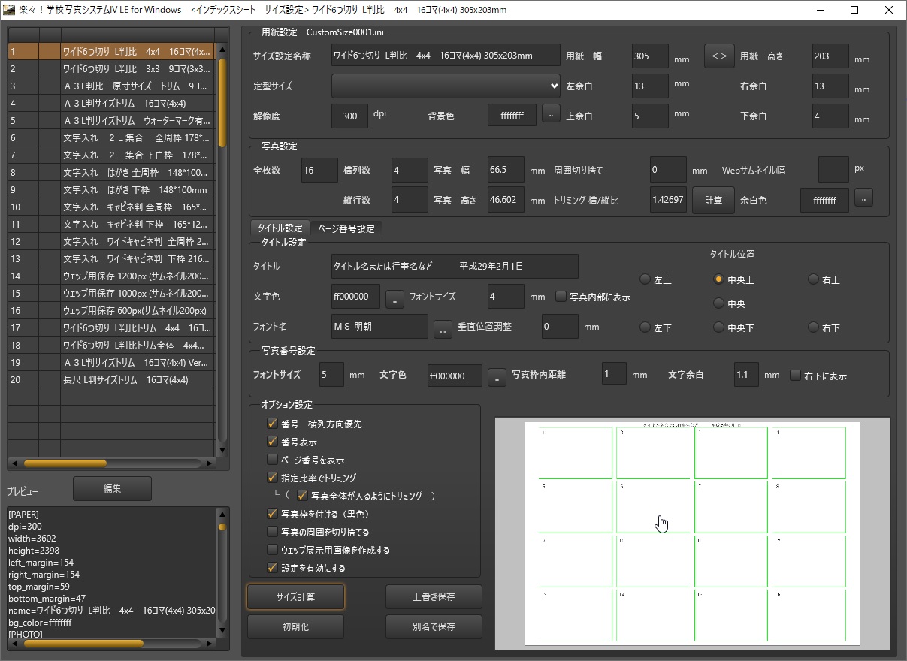Click the 用紙 高さ input field
Viewport: 907px width, 661px height.
click(x=830, y=56)
